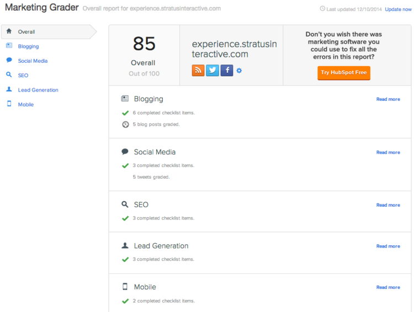Click the Blogging section heading
Screen dimensions: 414x312
[x=148, y=99]
